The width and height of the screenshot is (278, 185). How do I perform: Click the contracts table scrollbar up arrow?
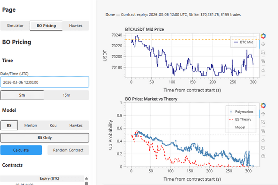86,178
